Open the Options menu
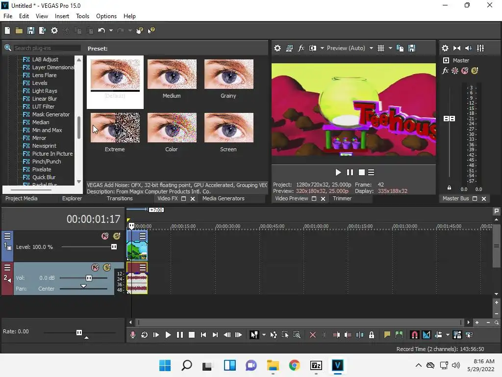Screen dimensions: 502x377 [106, 16]
